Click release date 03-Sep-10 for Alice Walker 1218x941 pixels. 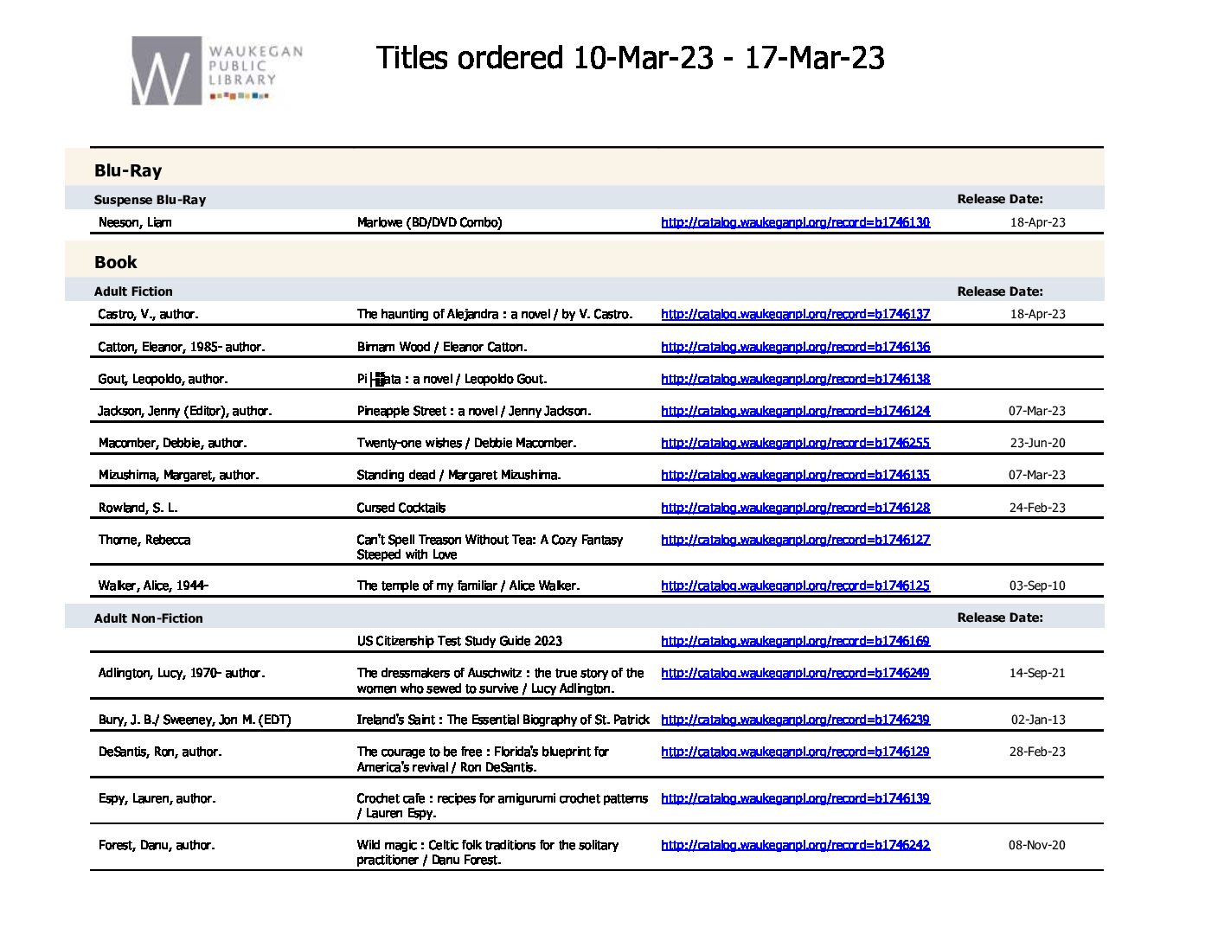pyautogui.click(x=1037, y=586)
